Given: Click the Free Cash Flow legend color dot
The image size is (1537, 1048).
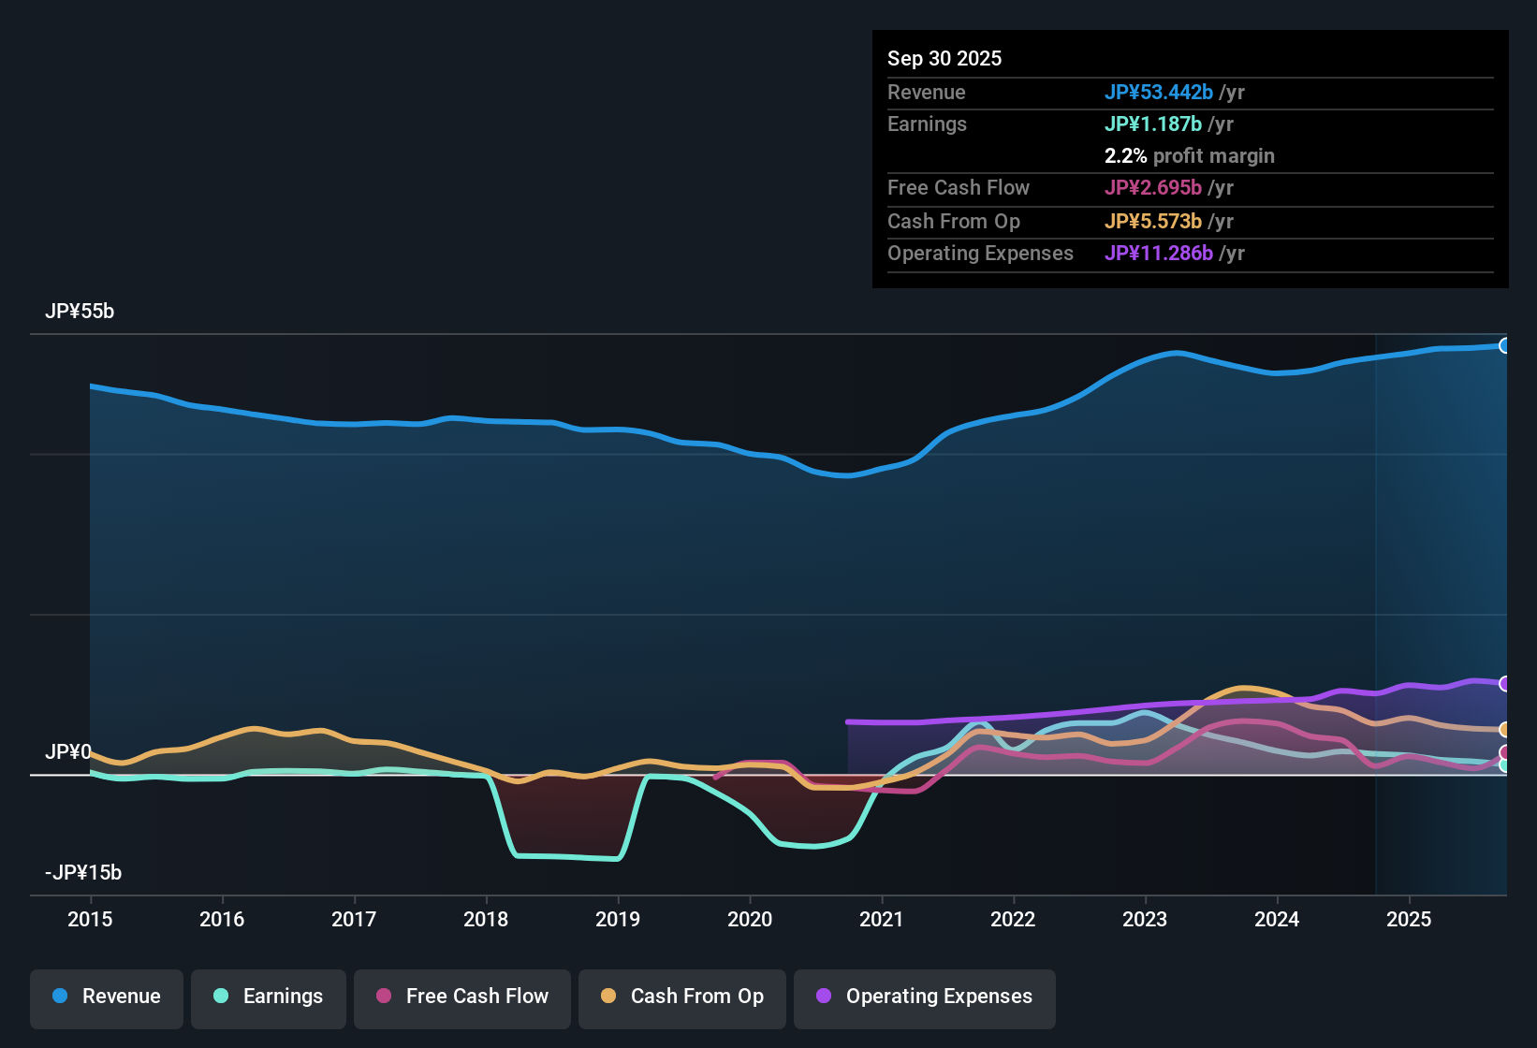Looking at the screenshot, I should tap(383, 997).
